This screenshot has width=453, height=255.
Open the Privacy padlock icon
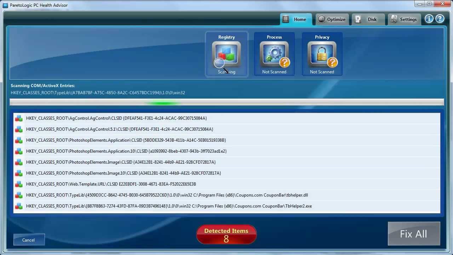pyautogui.click(x=322, y=54)
